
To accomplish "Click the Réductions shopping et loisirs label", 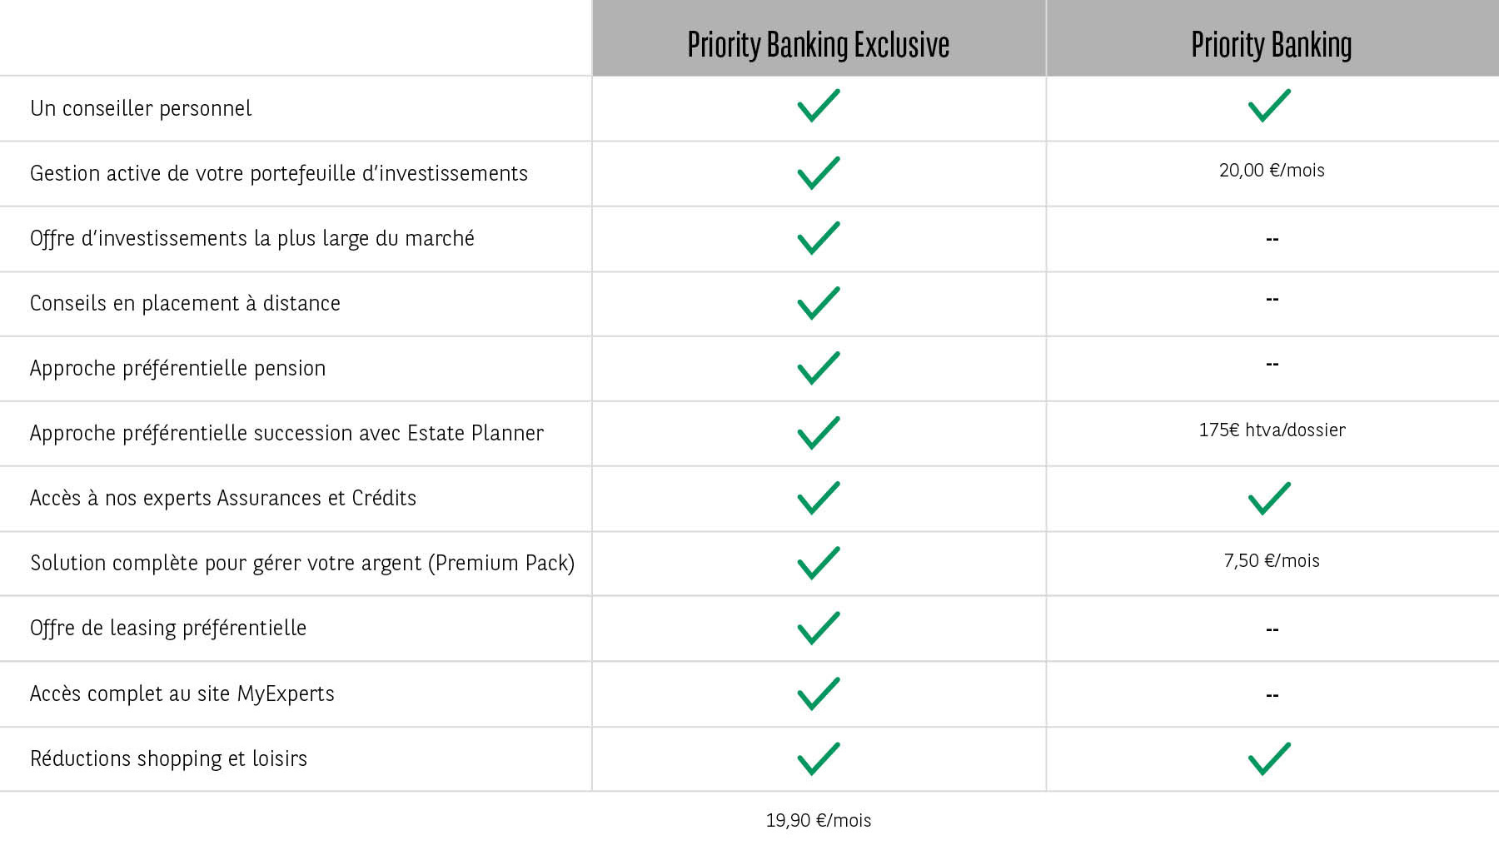I will pos(168,758).
